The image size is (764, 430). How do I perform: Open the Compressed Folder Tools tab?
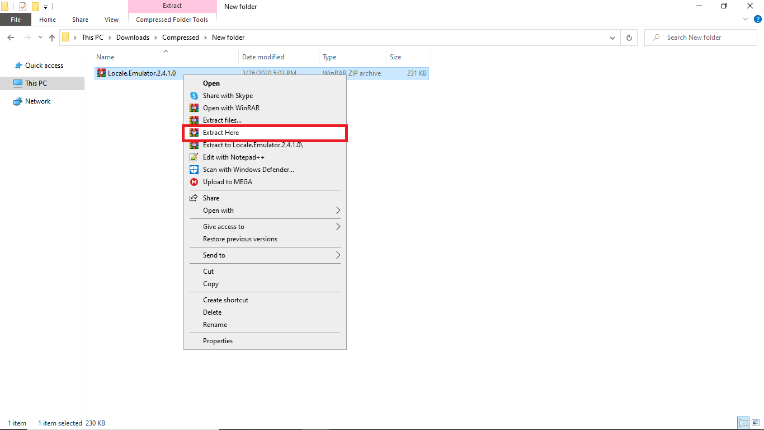172,20
